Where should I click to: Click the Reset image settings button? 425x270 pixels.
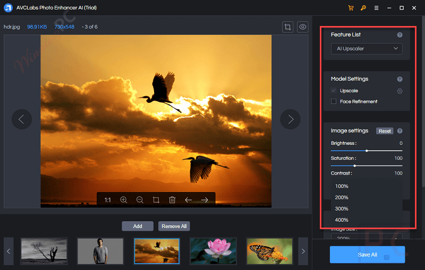click(x=385, y=131)
